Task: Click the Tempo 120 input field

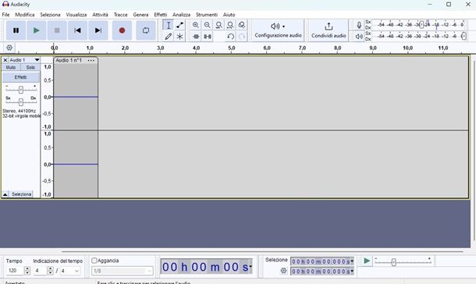Action: pos(15,271)
